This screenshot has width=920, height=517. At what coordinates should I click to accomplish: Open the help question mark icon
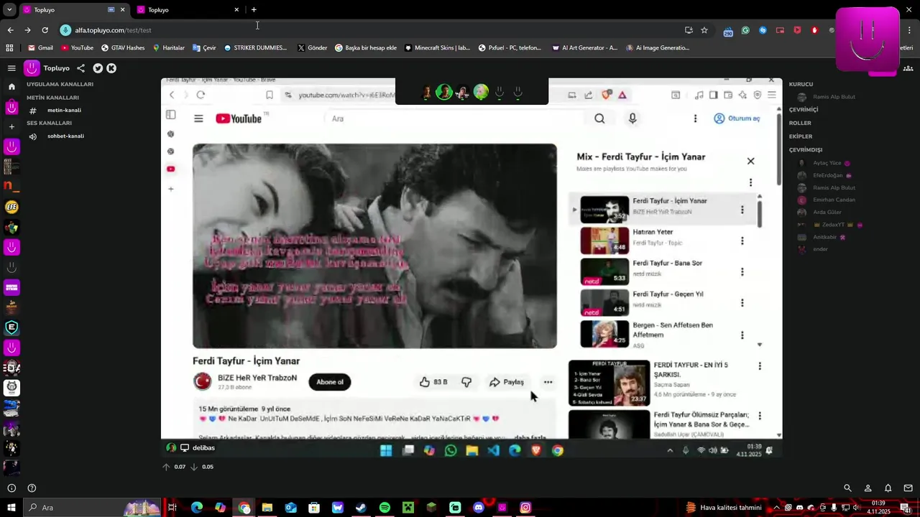[32, 488]
